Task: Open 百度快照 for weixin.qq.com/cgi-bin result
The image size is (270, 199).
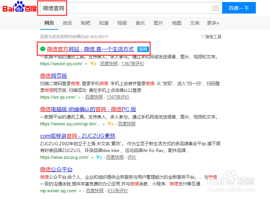Action: click(x=127, y=124)
